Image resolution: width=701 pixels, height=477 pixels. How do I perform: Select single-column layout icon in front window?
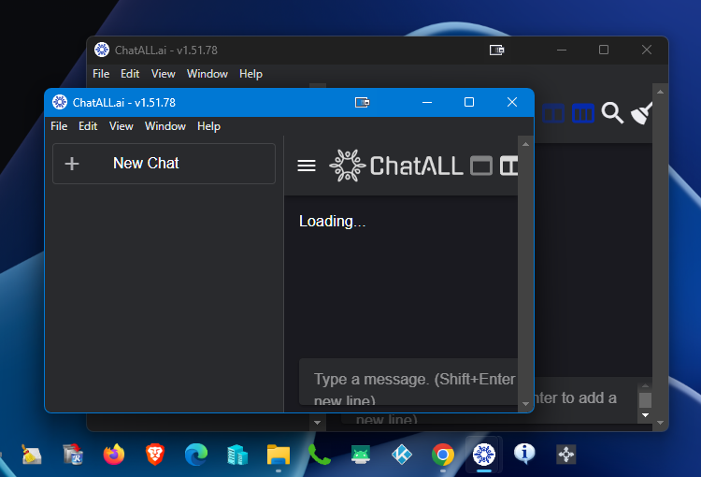click(481, 166)
